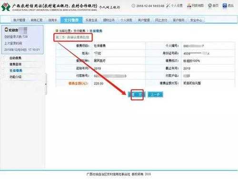Open the 网站地图 site map icon
Image resolution: width=238 pixels, height=179 pixels.
(189, 6)
